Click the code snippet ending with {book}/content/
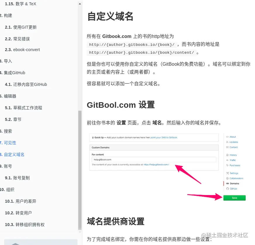Screen dimensions: 255x245 (x=141, y=53)
